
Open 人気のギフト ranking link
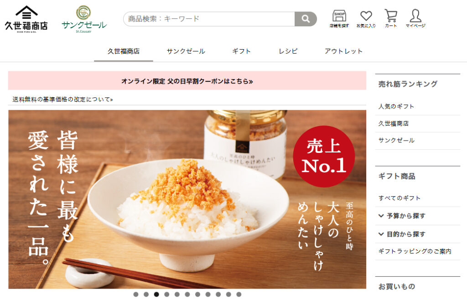pyautogui.click(x=396, y=106)
